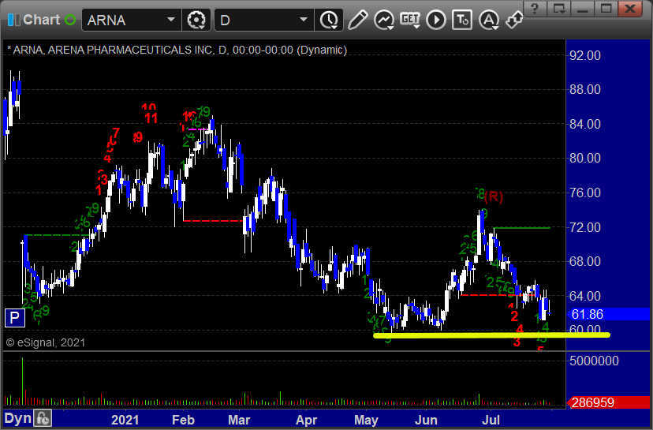Viewport: 653px width, 430px height.
Task: Click the 286959 volume value label
Action: tap(608, 402)
